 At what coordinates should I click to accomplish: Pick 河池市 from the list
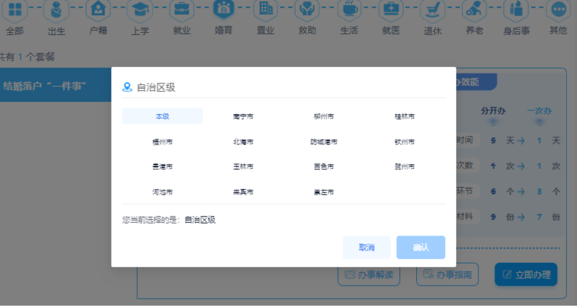[162, 192]
